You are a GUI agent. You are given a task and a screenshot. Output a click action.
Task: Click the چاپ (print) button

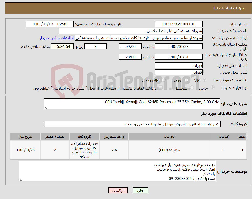point(140,191)
